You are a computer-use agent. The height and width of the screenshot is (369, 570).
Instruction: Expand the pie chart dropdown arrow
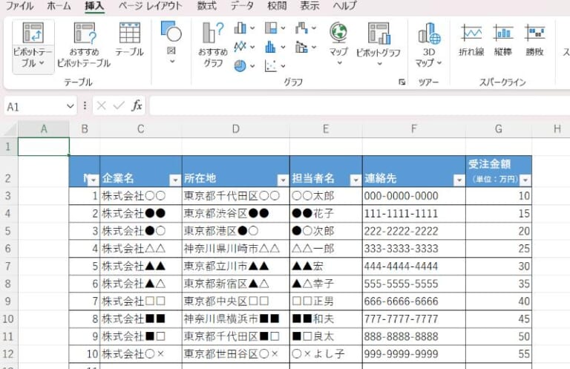tap(252, 66)
